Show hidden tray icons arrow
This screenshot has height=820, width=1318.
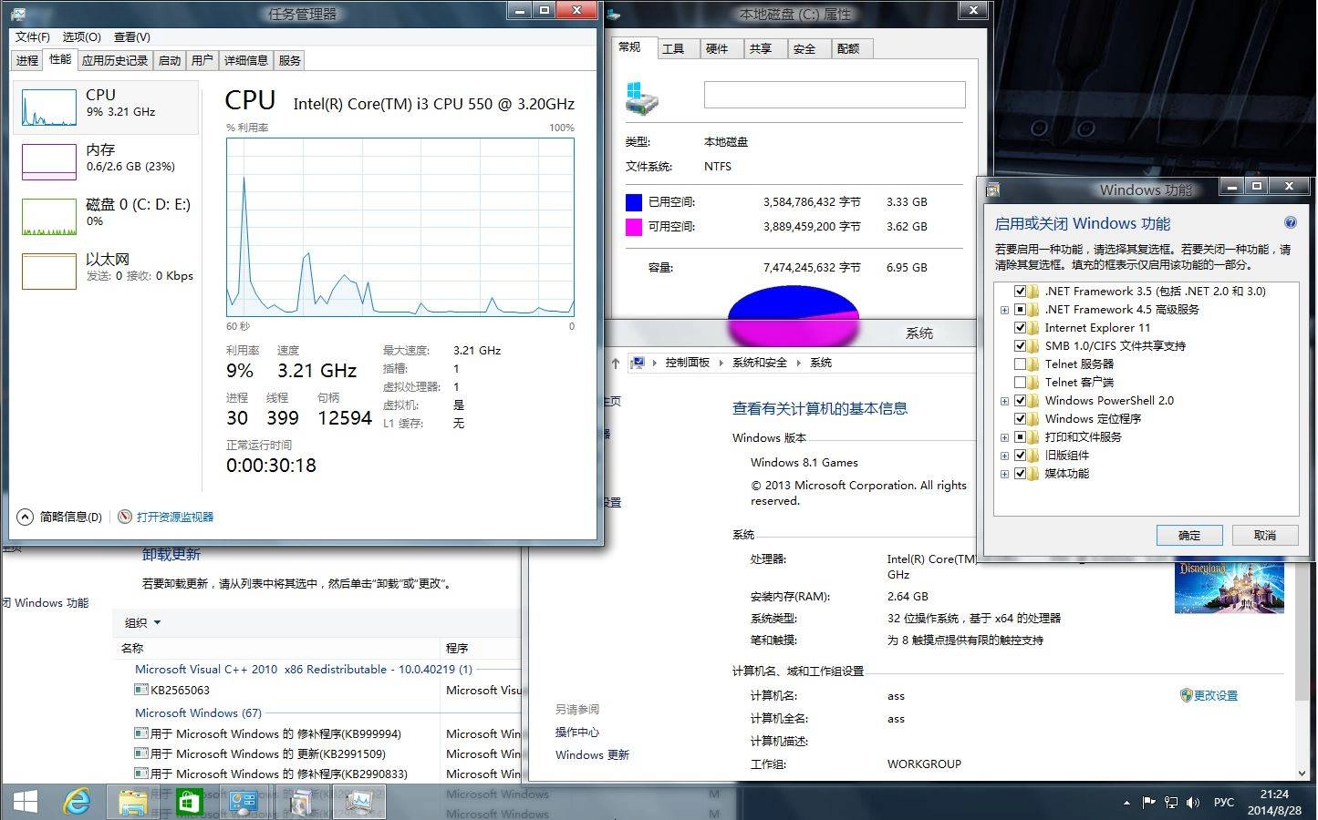coord(1126,803)
